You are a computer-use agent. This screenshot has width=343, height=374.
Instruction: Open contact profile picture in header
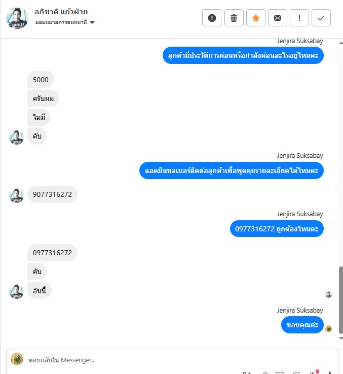[x=17, y=18]
